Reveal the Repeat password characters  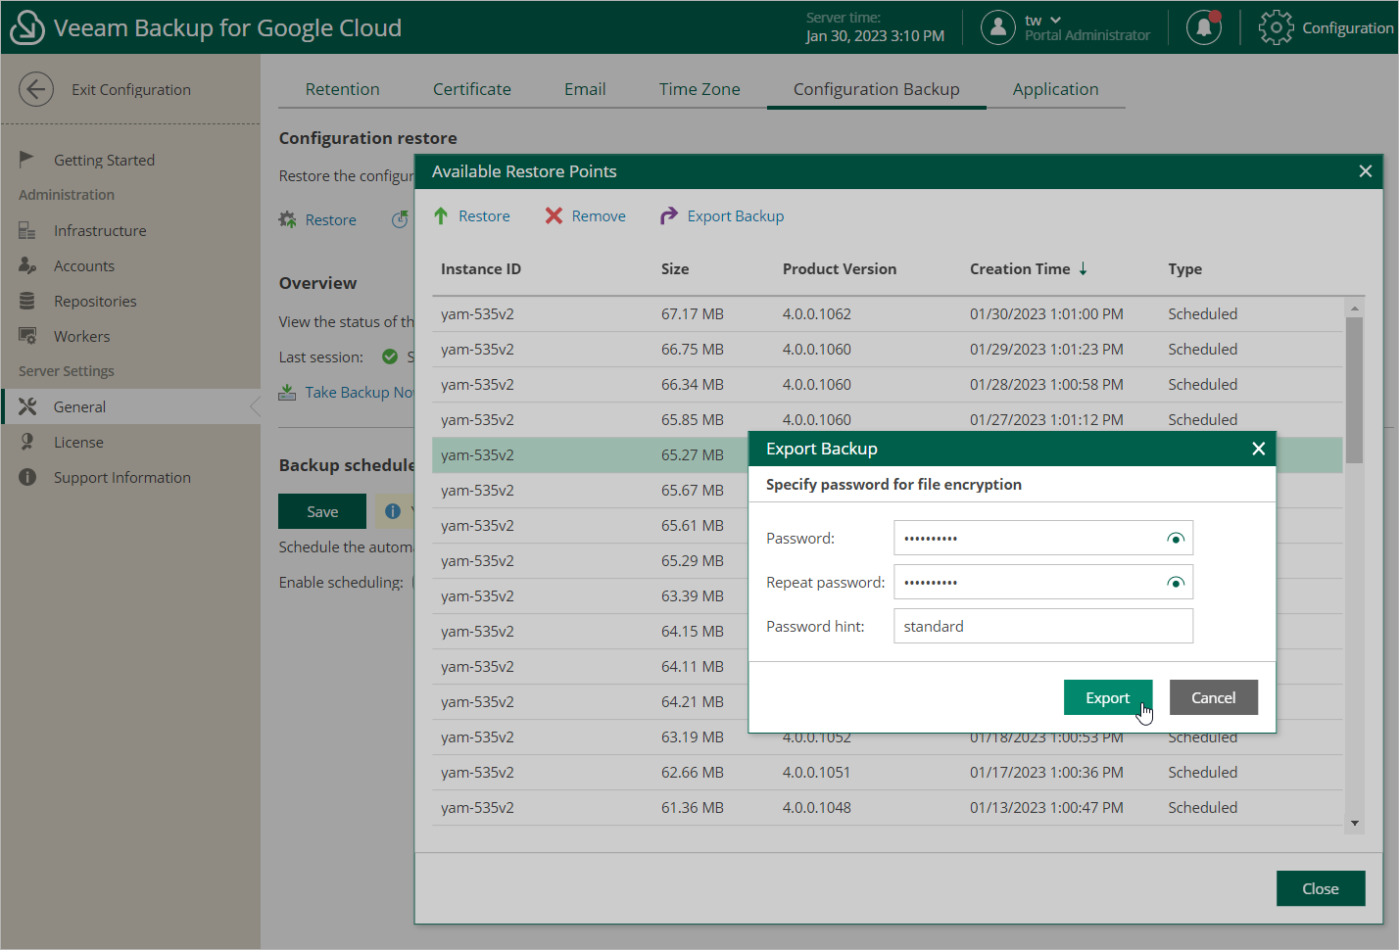1176,582
